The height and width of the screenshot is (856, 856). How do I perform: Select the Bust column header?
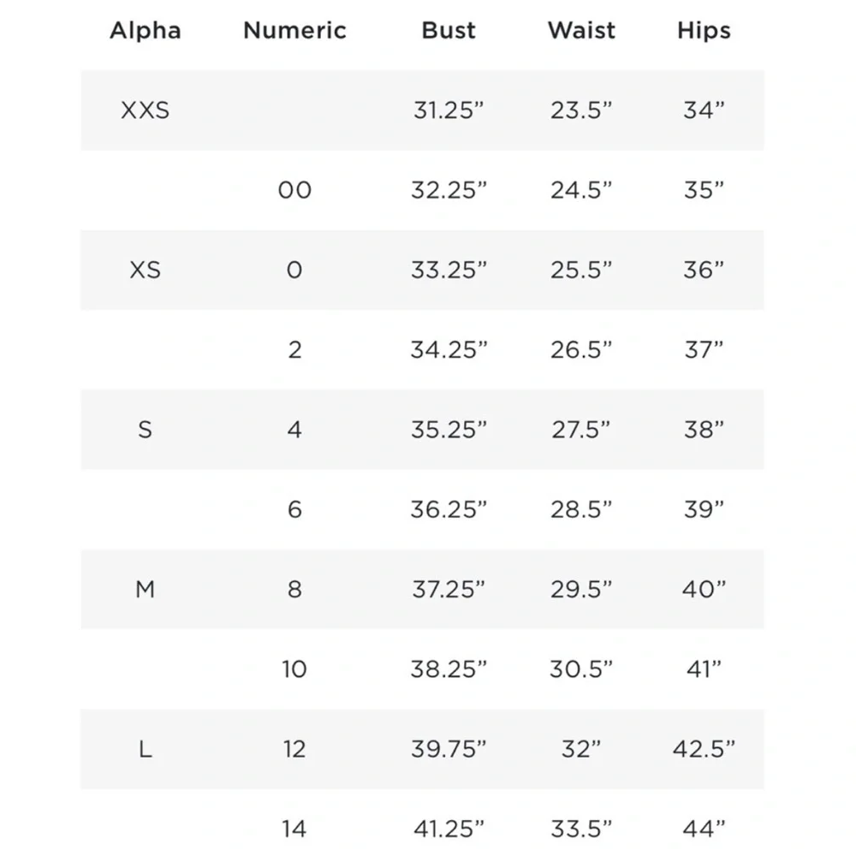449,30
